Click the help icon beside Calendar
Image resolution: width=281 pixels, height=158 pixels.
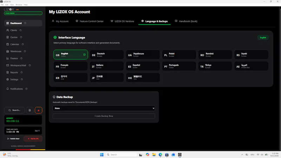[23, 44]
